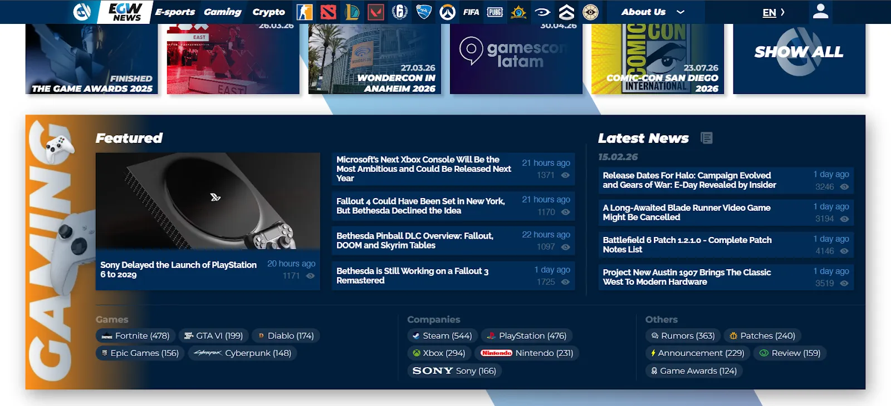Screen dimensions: 891x406
Task: Open the Valorant section icon
Action: pos(376,12)
